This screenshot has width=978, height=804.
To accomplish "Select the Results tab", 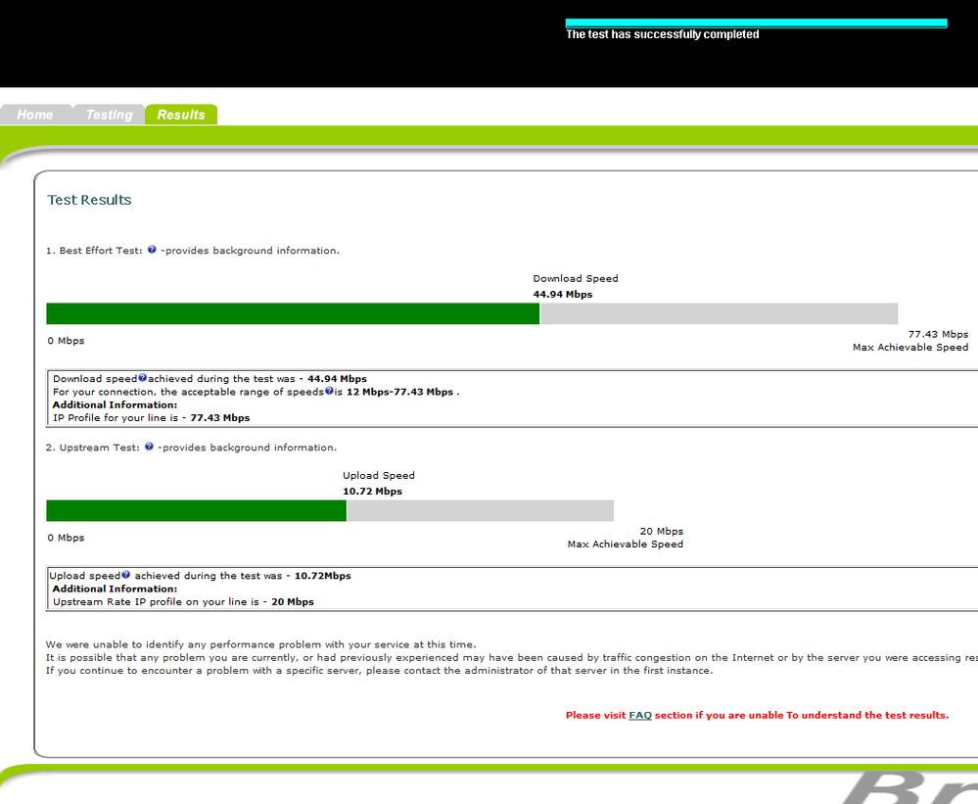I will (x=181, y=115).
